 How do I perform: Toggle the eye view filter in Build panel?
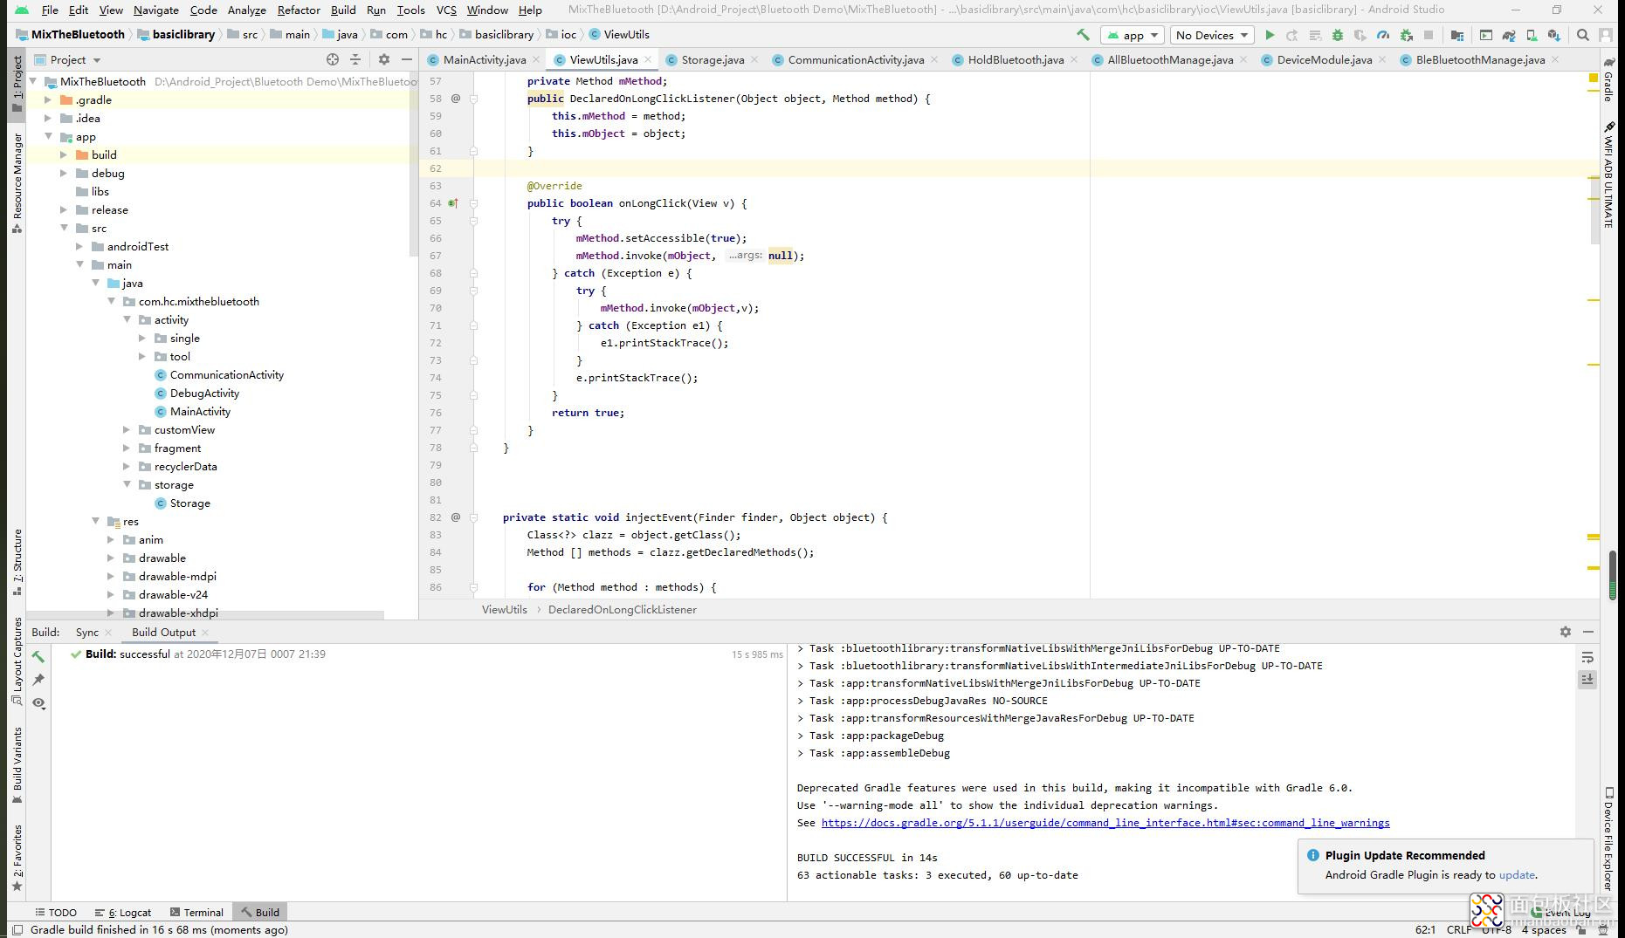click(x=38, y=702)
